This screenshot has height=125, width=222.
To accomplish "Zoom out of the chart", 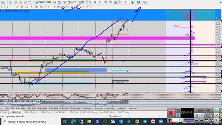I will (x=111, y=2).
